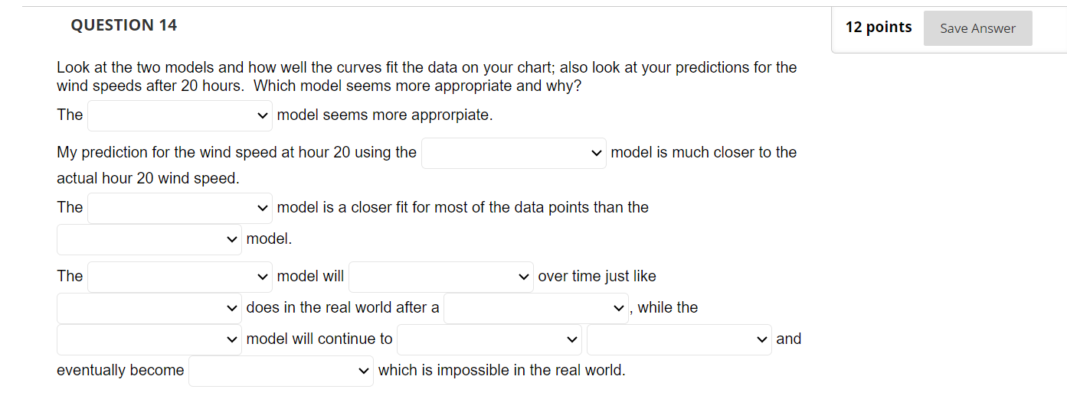The width and height of the screenshot is (1067, 399).
Task: Click the 'actual hour 20 wind speed.' text
Action: tap(148, 178)
